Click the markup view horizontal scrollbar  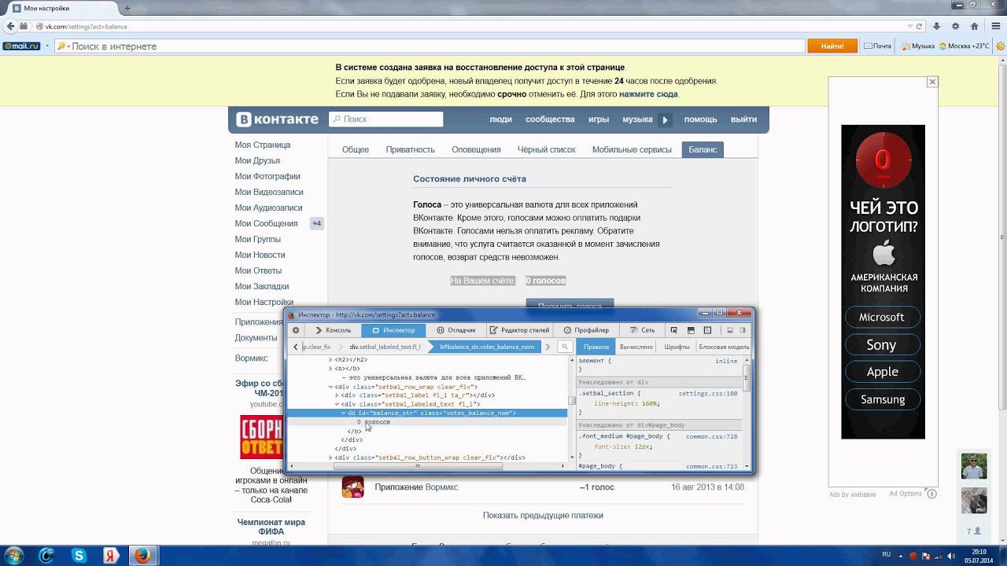pyautogui.click(x=417, y=466)
